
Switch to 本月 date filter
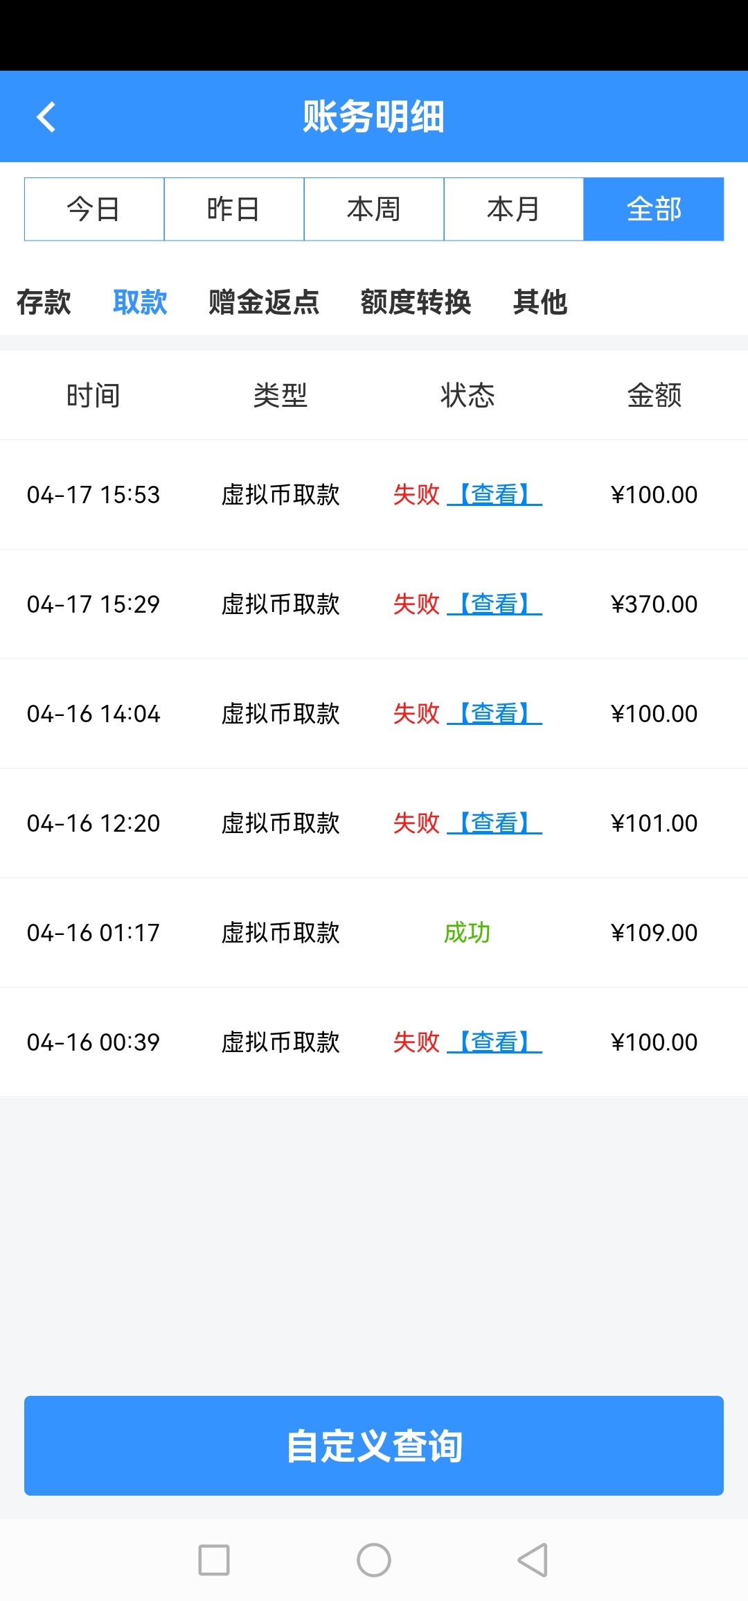coord(514,209)
